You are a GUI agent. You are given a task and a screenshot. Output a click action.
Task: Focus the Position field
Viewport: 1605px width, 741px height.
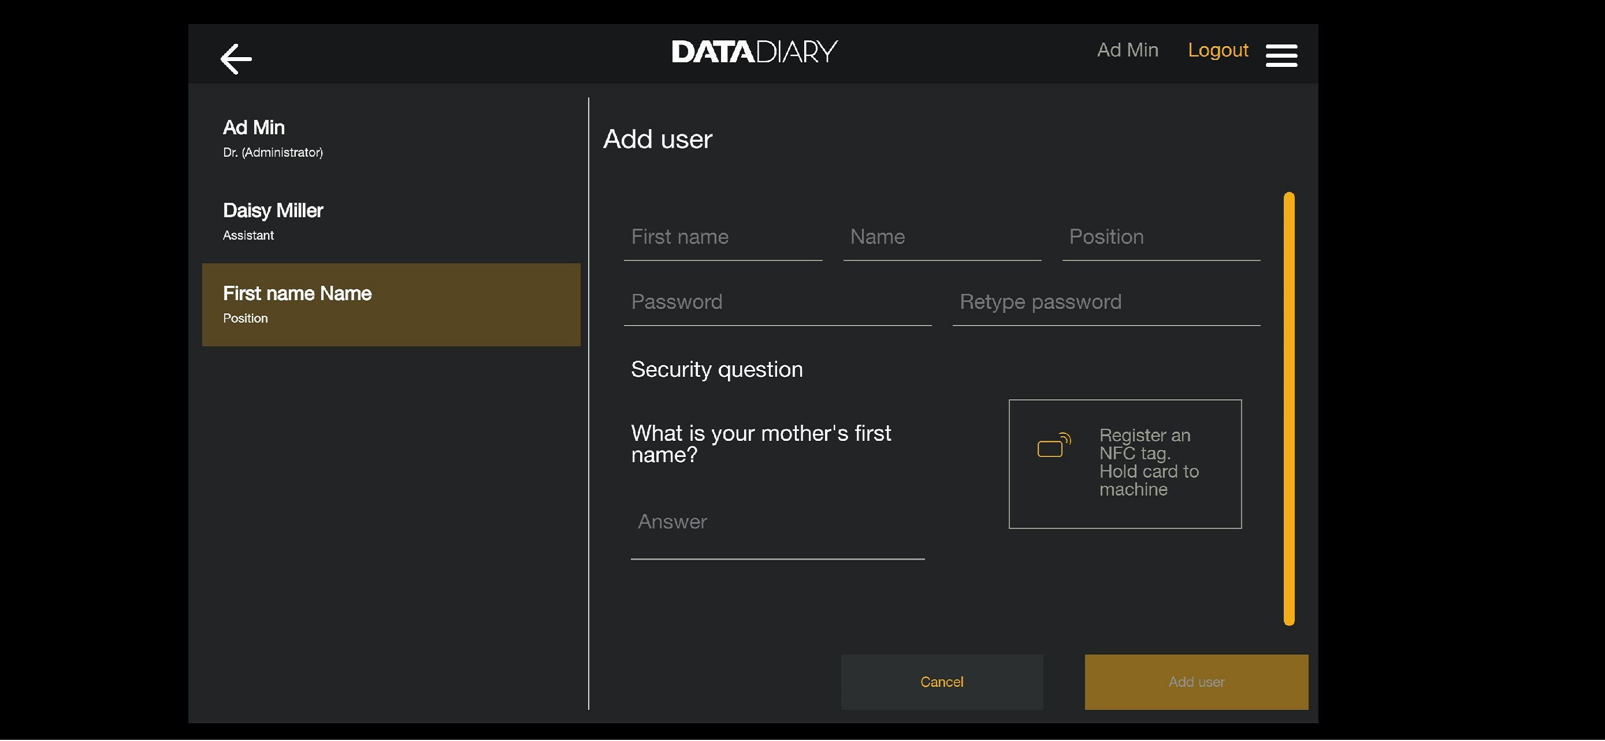1161,238
